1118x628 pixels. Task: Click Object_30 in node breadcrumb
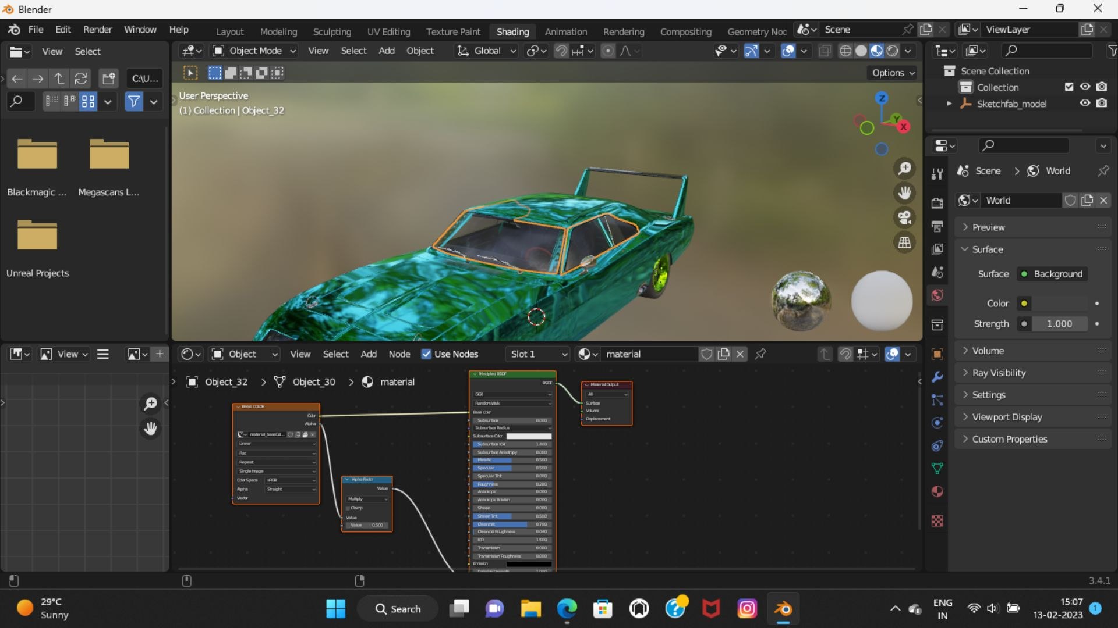click(313, 382)
